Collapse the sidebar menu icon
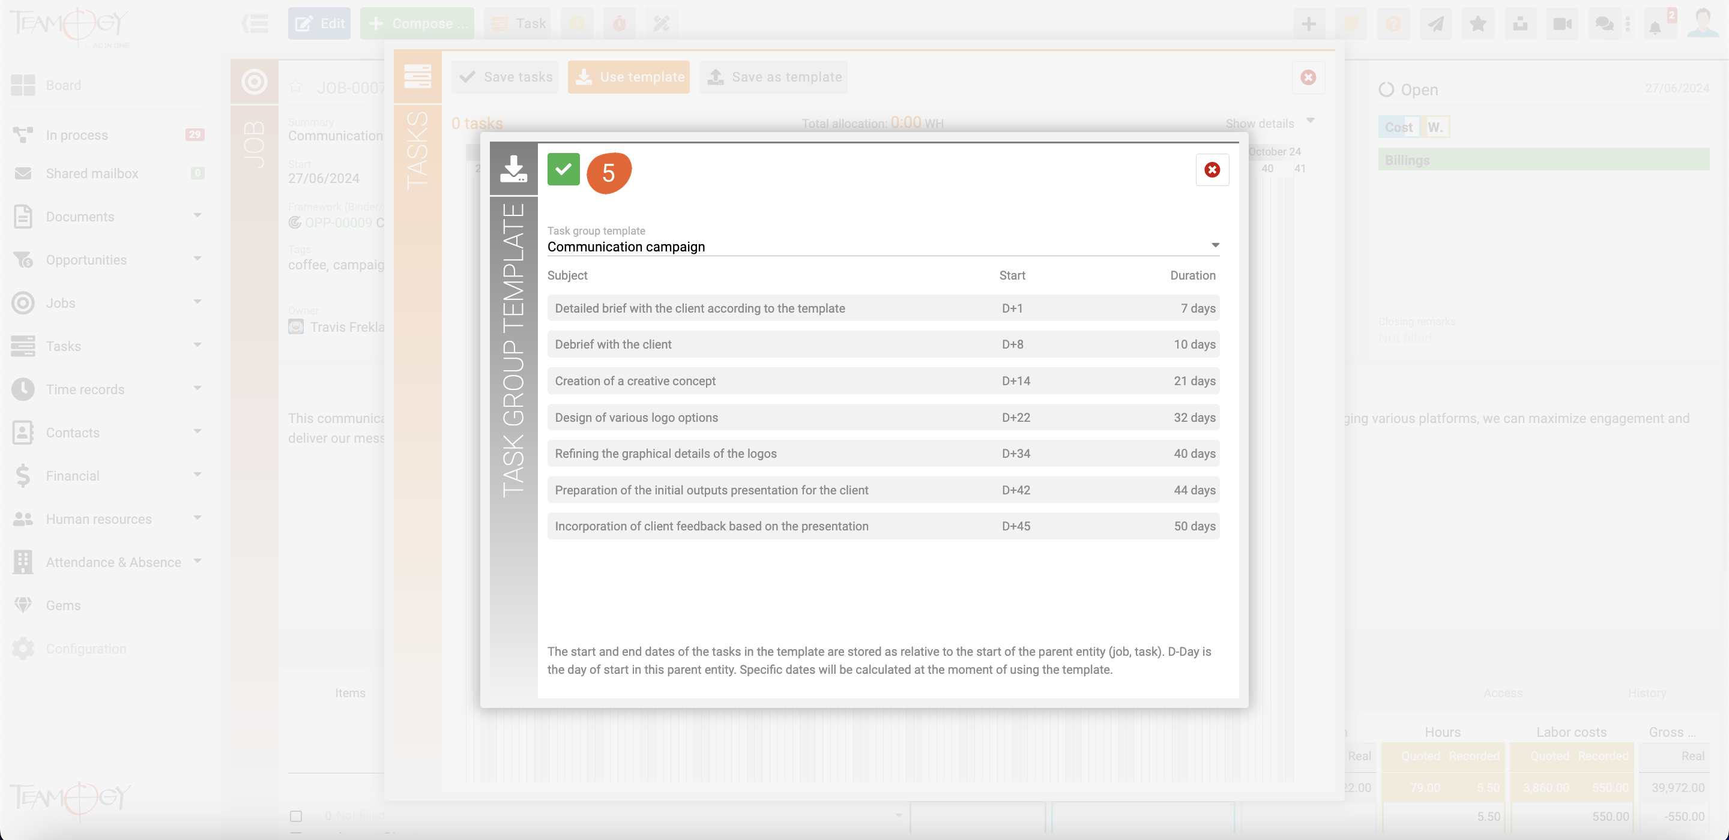This screenshot has width=1729, height=840. click(x=255, y=23)
